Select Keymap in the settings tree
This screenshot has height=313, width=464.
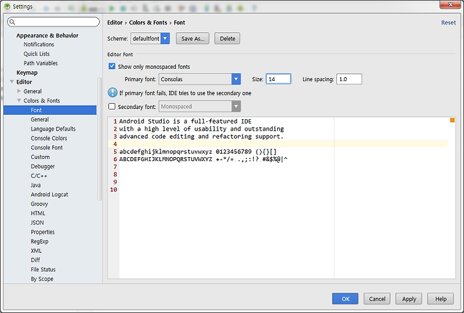(x=27, y=73)
